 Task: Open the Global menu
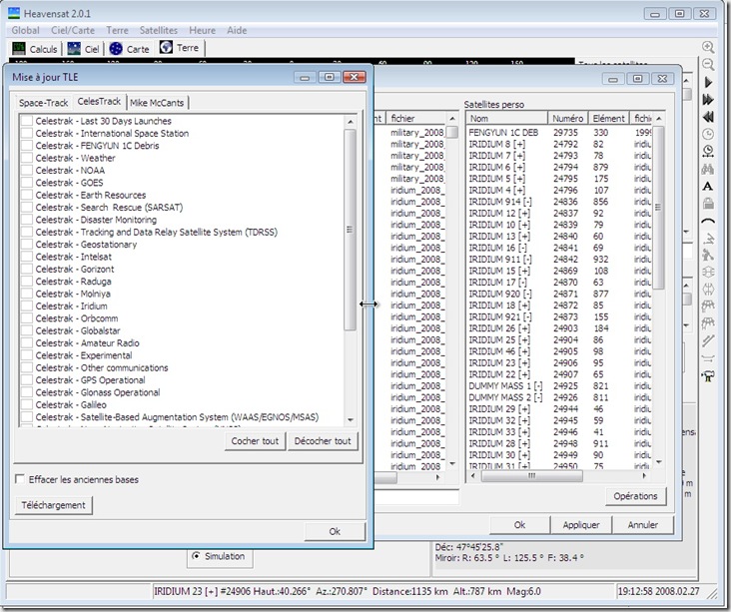[25, 30]
